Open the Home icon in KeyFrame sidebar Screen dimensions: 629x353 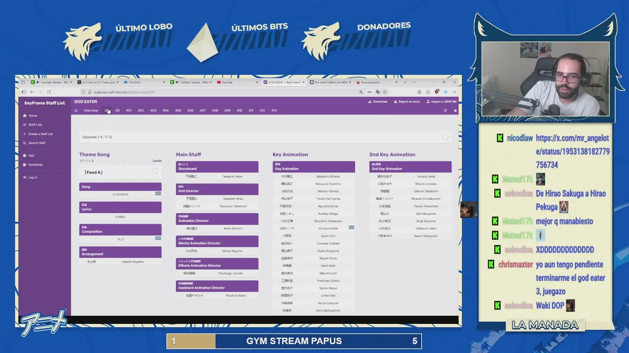coord(25,116)
